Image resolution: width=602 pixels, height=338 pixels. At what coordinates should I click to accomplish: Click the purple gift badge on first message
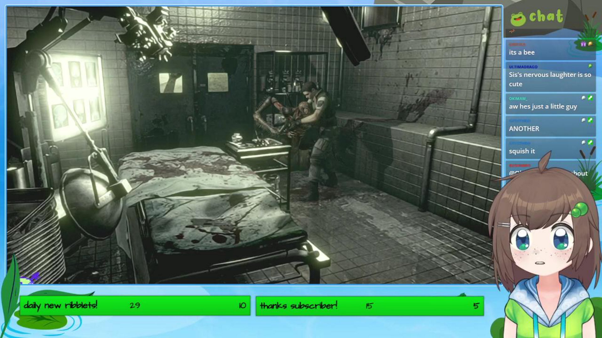click(583, 44)
